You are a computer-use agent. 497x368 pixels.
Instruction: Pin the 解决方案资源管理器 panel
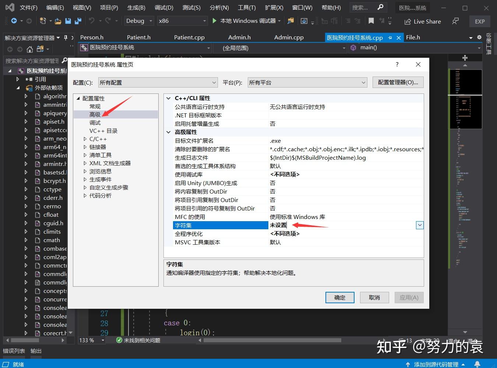coord(66,38)
